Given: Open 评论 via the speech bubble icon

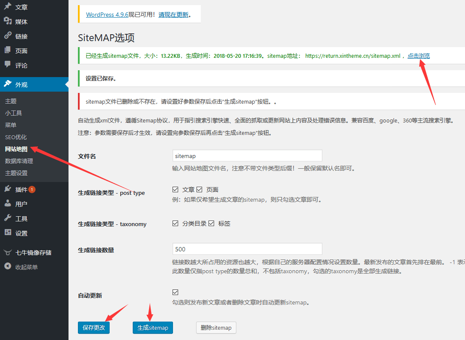Looking at the screenshot, I should (8, 65).
